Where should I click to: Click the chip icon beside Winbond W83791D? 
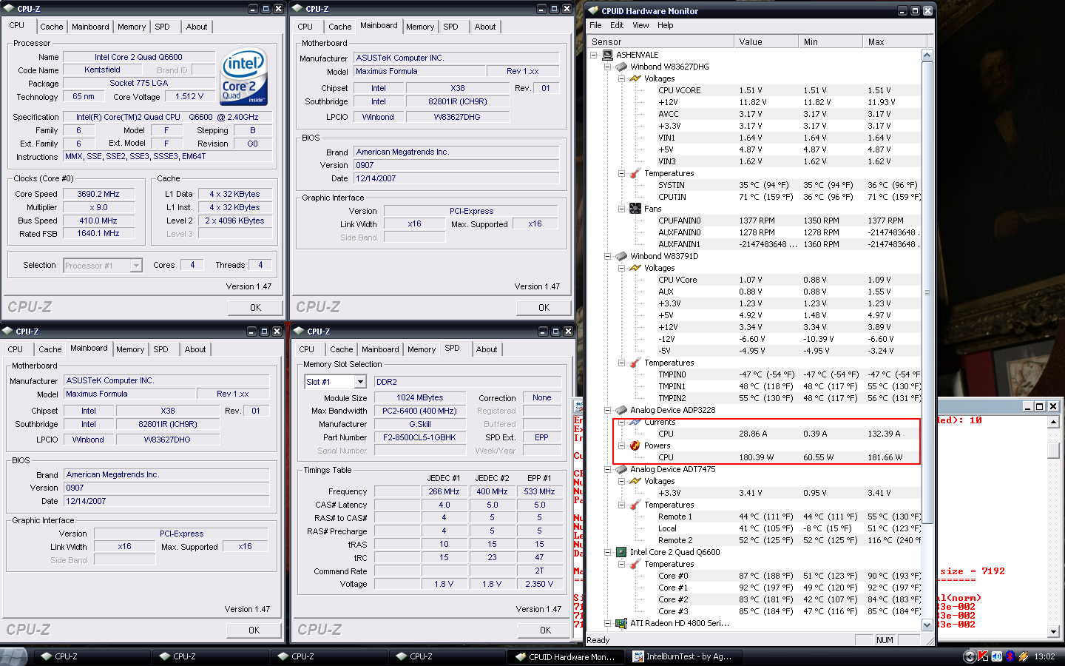[x=621, y=256]
